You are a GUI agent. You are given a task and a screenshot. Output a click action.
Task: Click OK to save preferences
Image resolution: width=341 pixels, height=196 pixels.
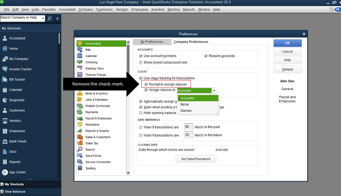(x=287, y=43)
